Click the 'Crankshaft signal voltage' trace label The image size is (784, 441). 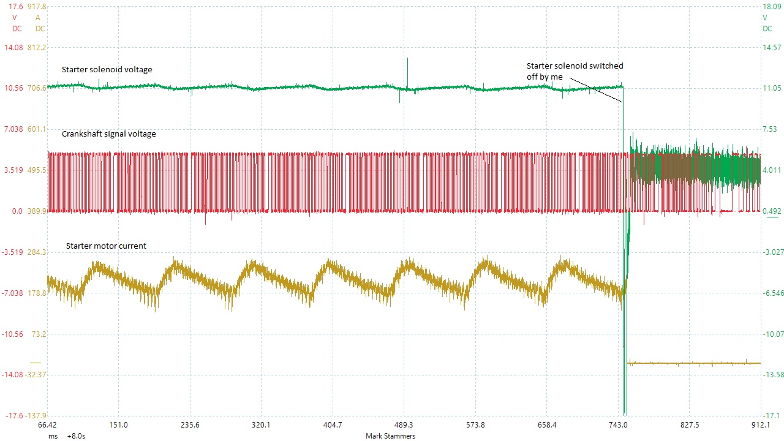108,134
